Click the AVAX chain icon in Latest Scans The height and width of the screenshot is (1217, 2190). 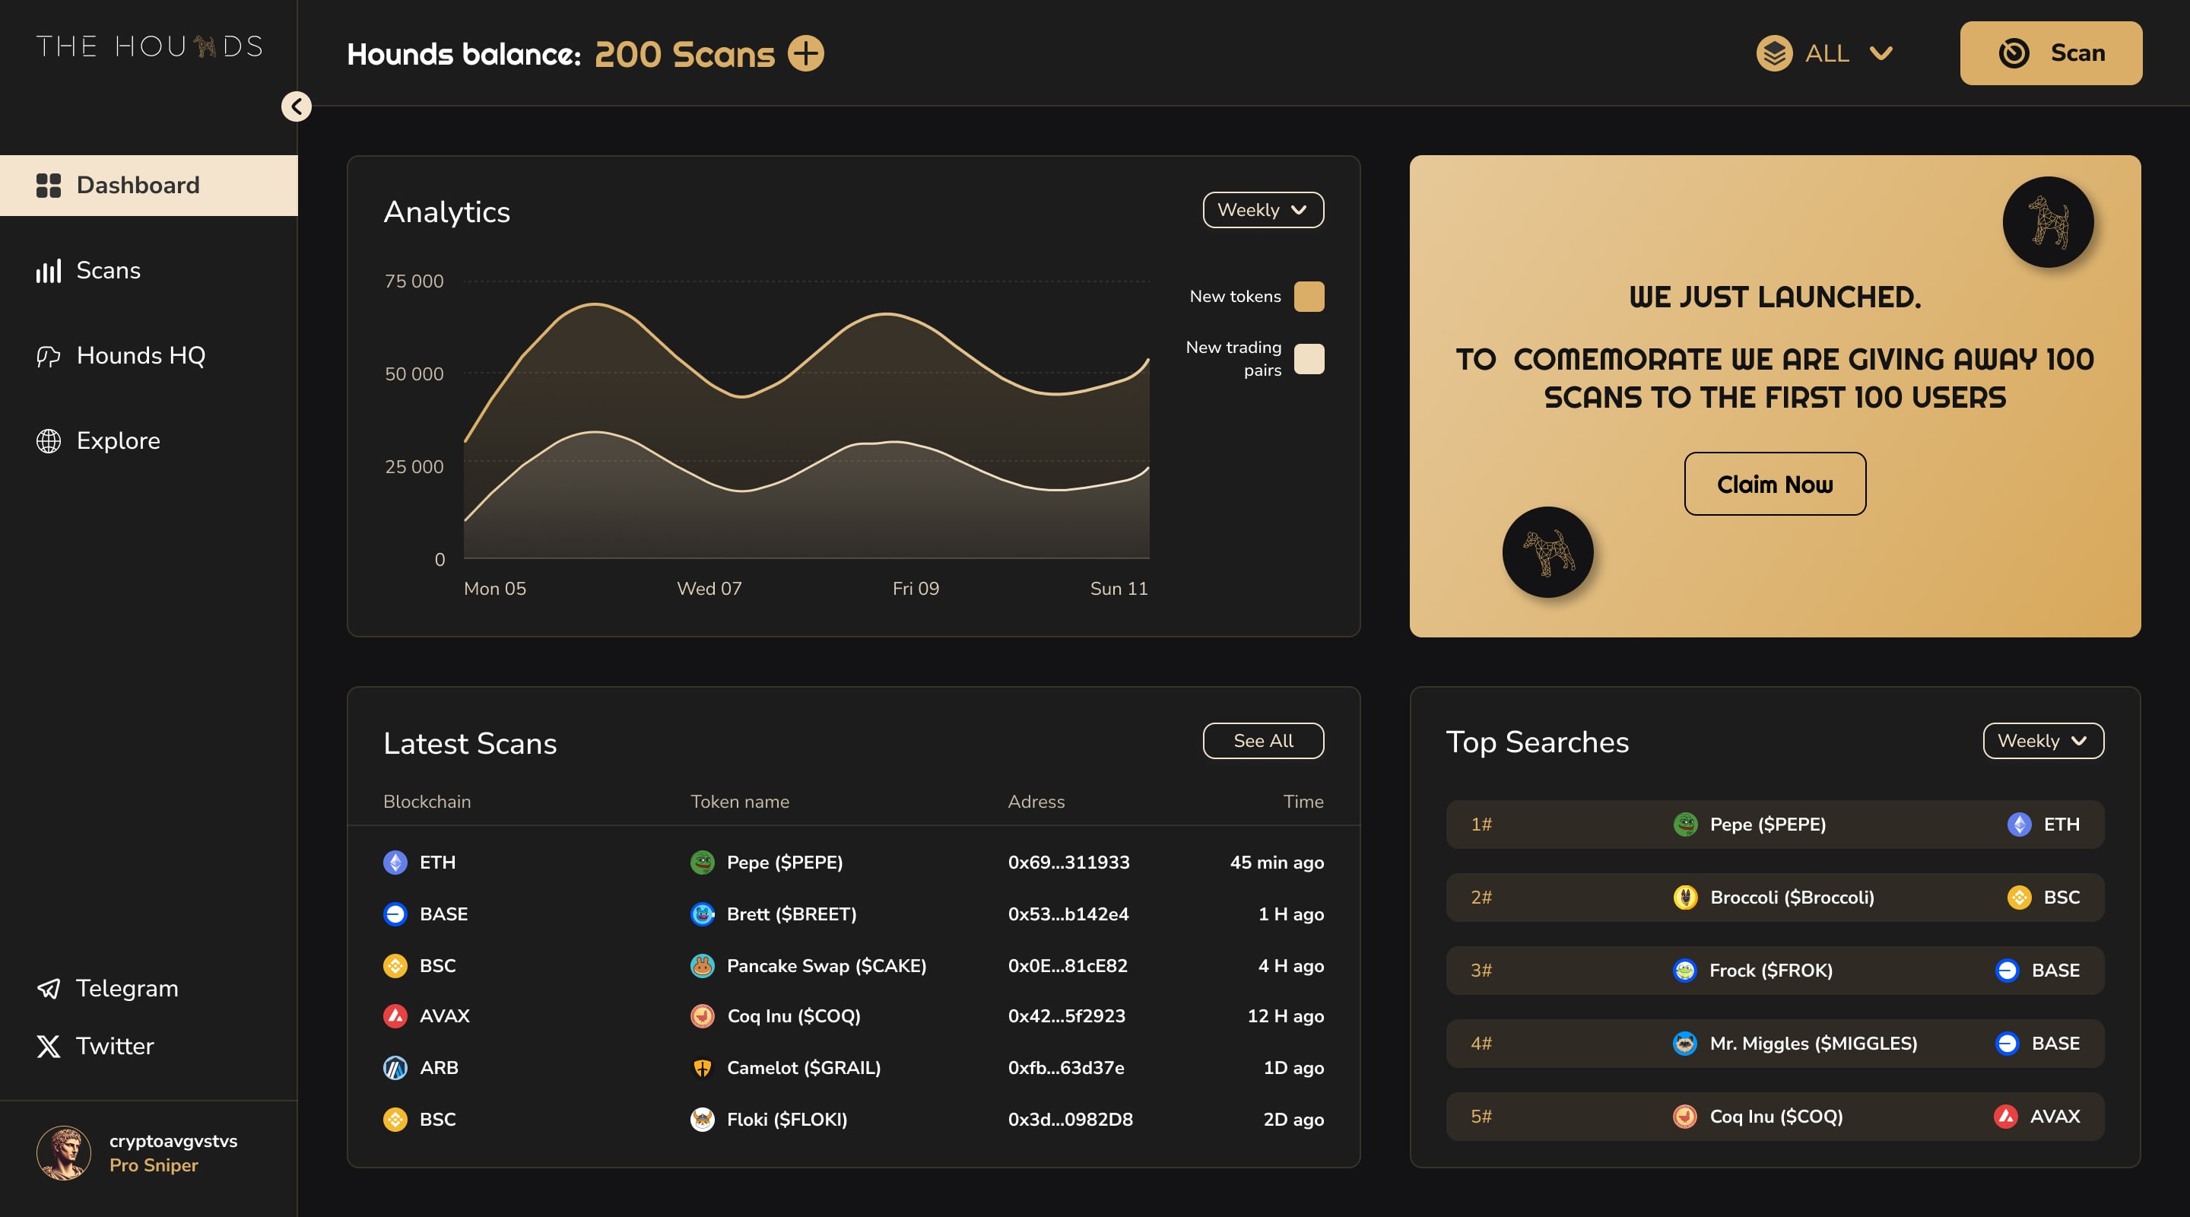coord(395,1016)
